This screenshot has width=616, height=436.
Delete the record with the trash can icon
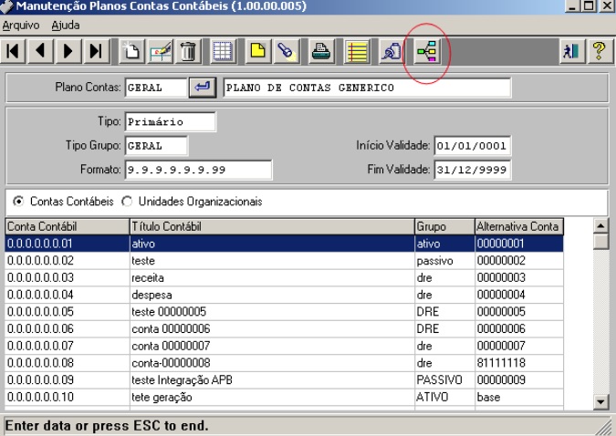(x=188, y=51)
